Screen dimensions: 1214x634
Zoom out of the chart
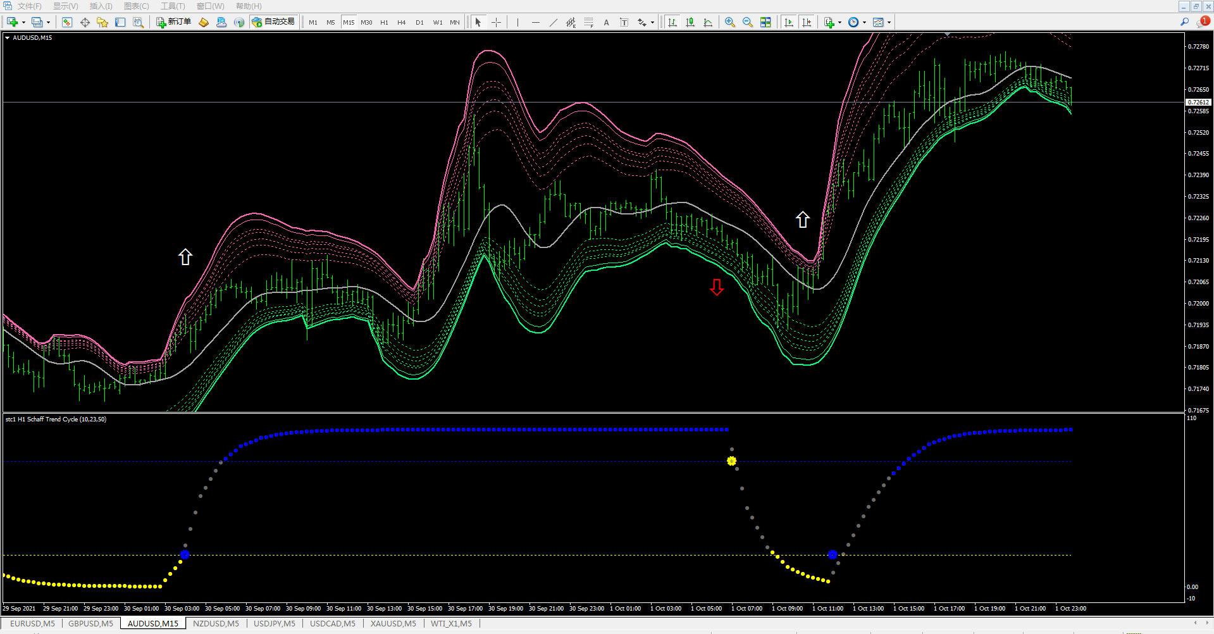[748, 22]
